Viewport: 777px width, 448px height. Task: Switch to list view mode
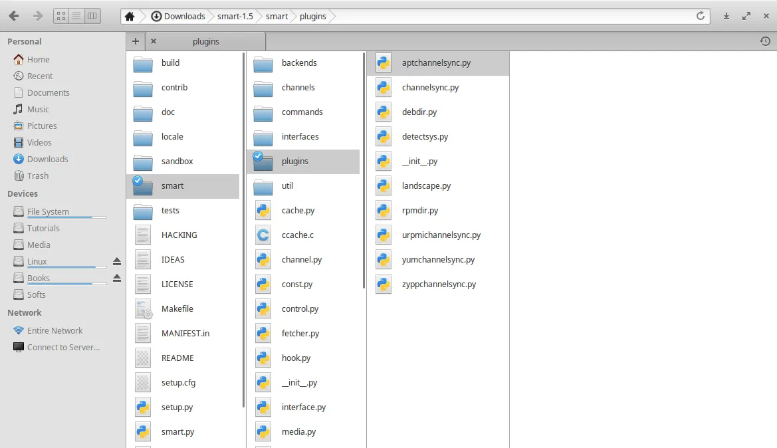(76, 16)
